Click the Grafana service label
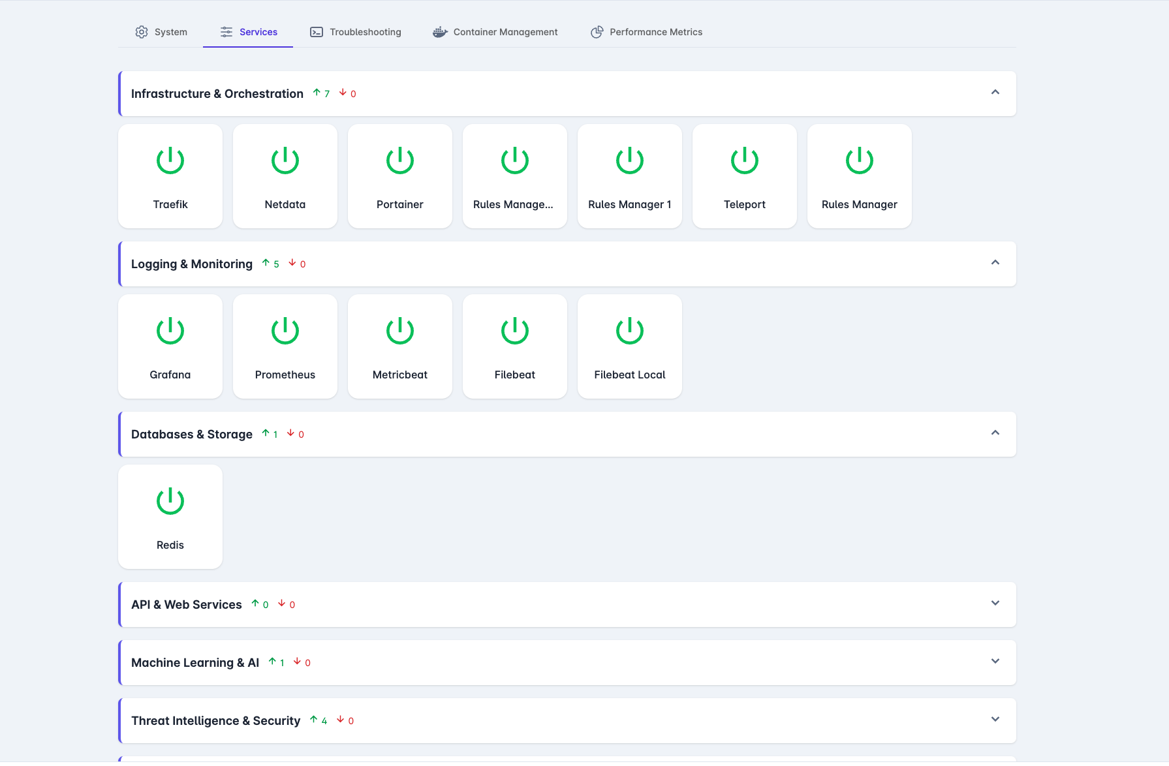The height and width of the screenshot is (766, 1169). pyautogui.click(x=170, y=375)
